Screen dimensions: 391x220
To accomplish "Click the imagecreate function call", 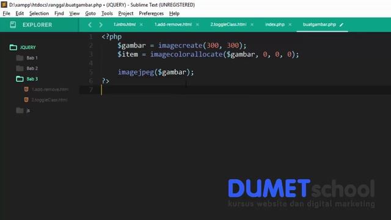I will pyautogui.click(x=180, y=45).
